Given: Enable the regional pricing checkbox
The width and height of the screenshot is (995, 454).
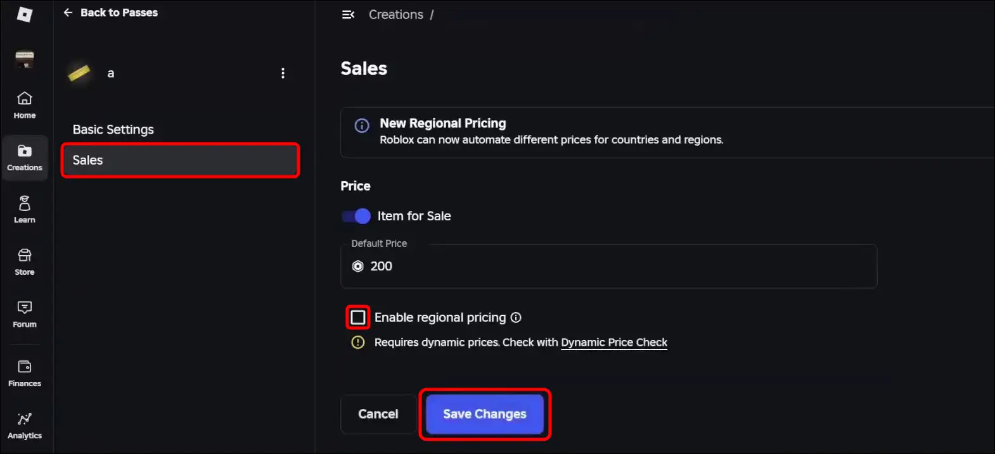Looking at the screenshot, I should 357,317.
